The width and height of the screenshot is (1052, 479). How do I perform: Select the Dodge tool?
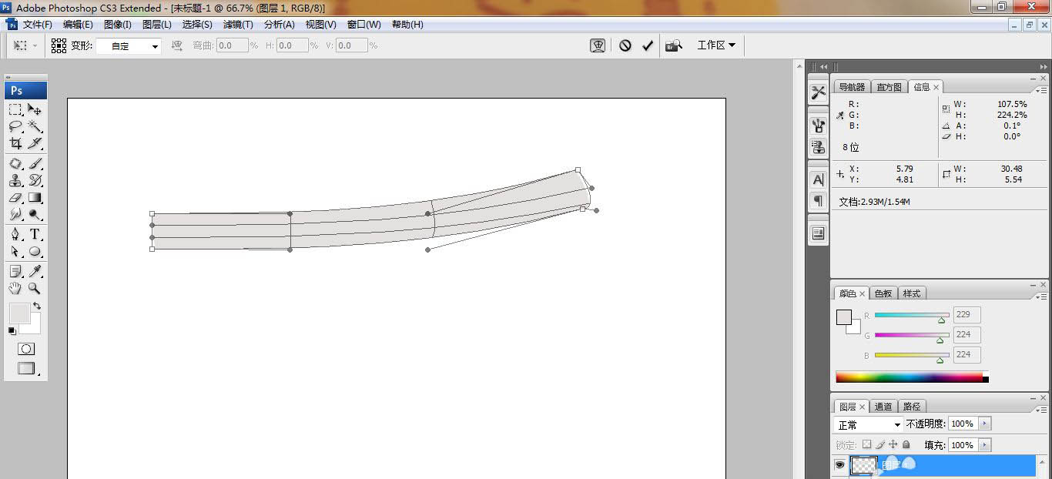[35, 215]
